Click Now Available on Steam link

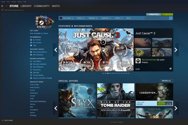click(x=39, y=33)
